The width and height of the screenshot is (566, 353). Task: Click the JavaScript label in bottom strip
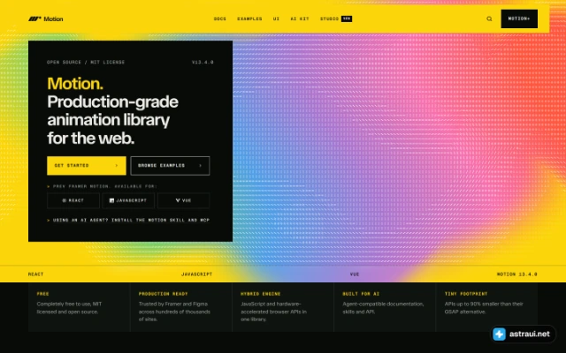(x=196, y=274)
